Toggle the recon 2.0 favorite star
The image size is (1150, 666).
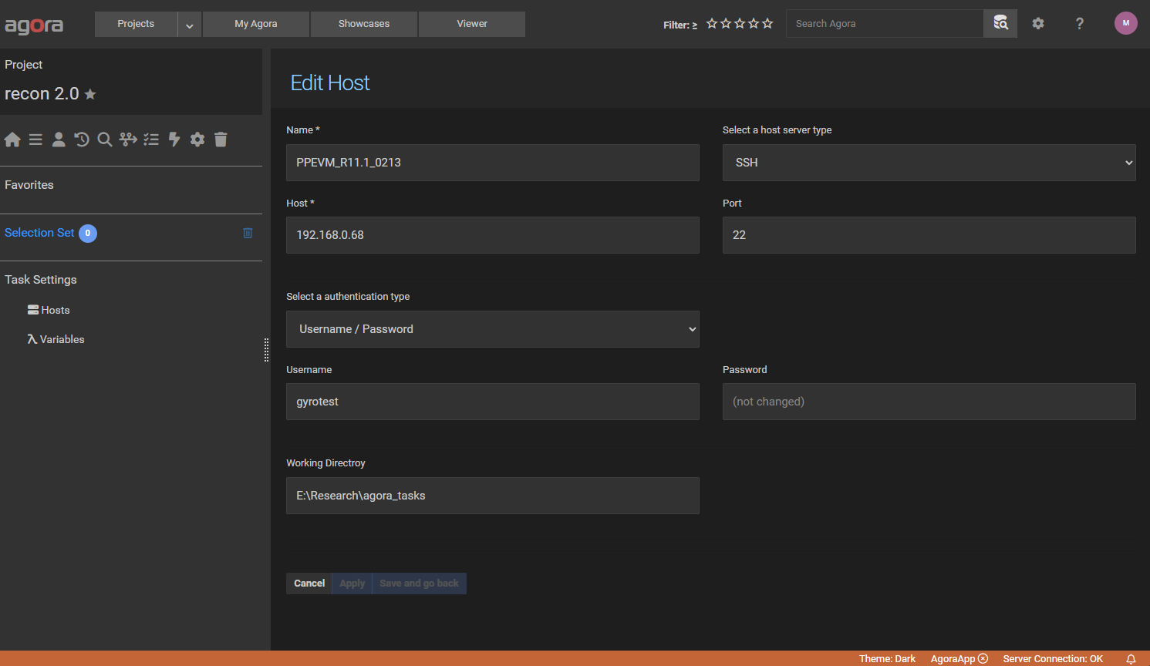[90, 94]
